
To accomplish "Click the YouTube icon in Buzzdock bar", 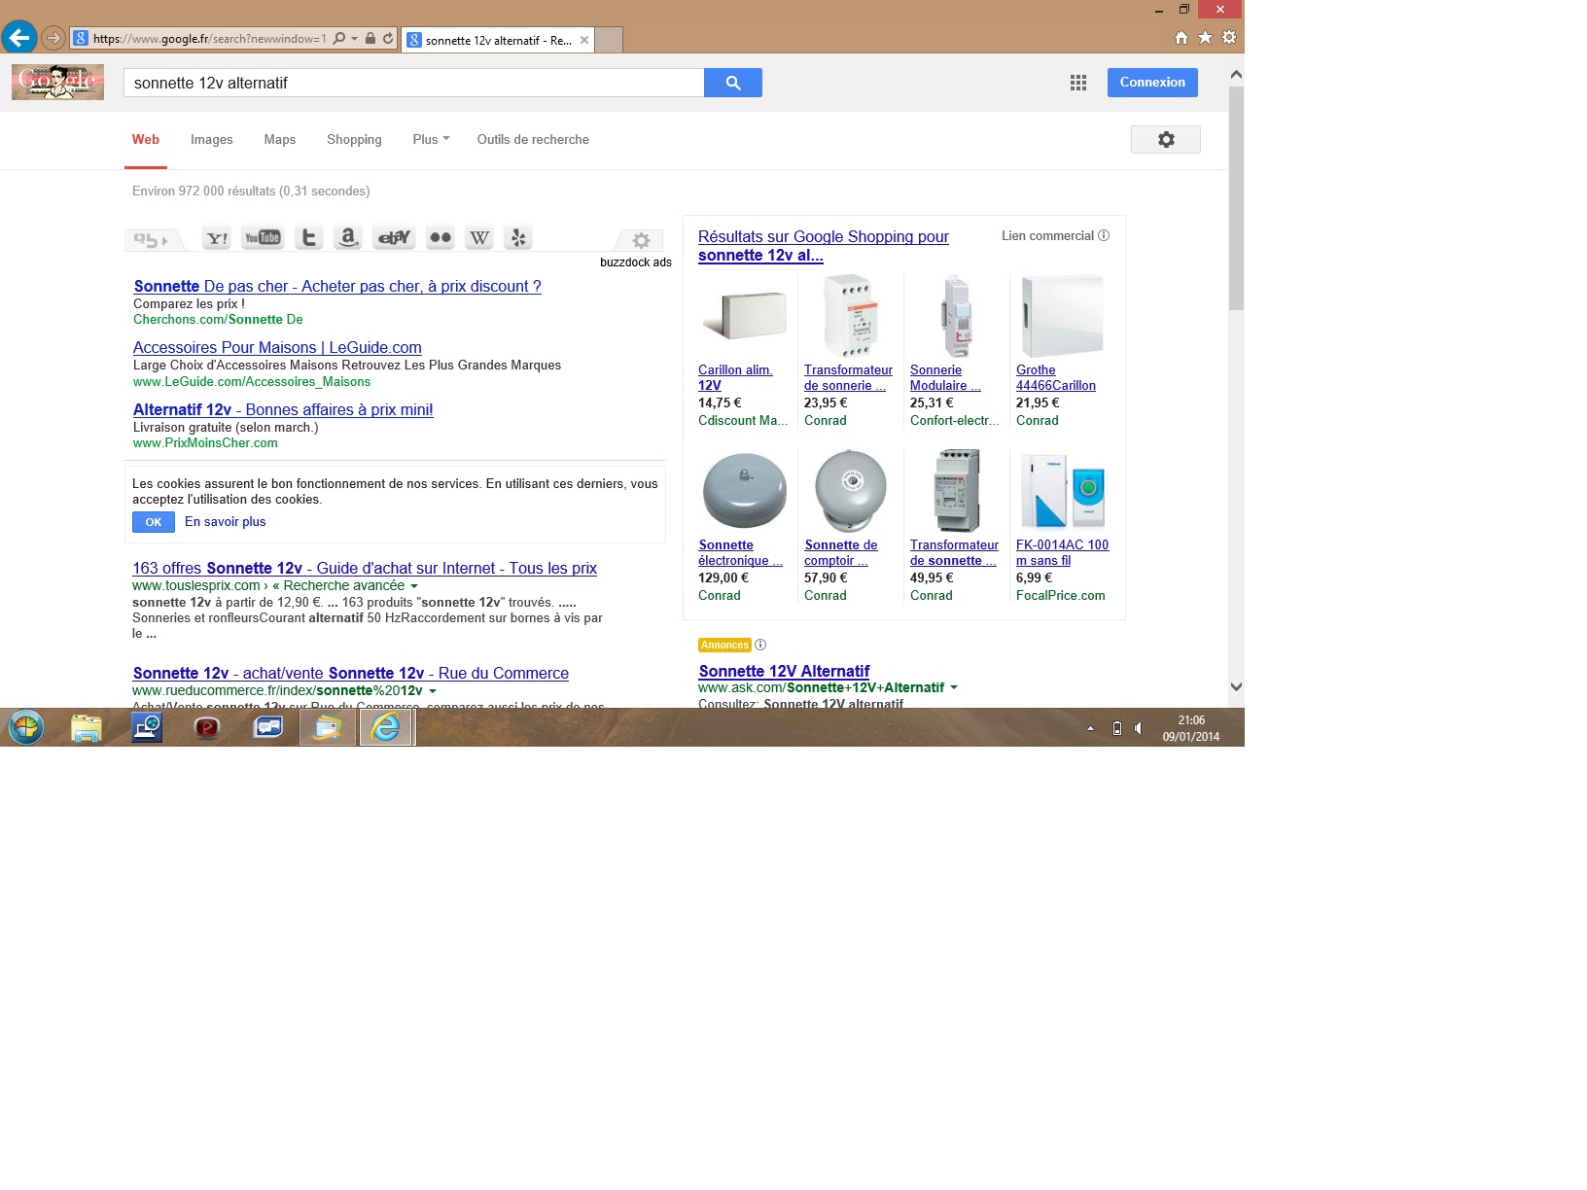I will tap(263, 238).
